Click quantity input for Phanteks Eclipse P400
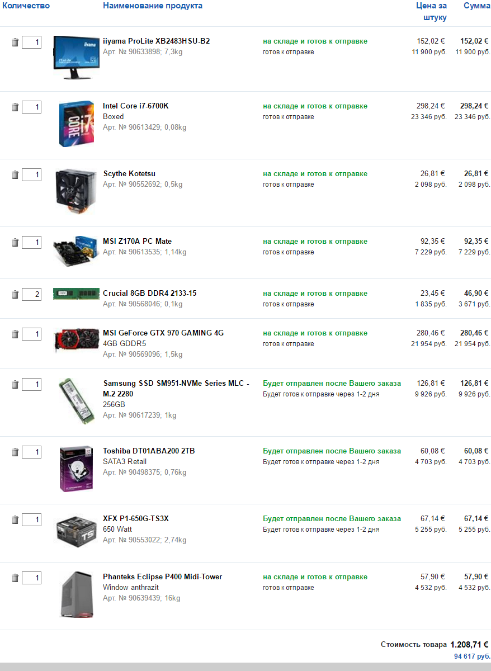The width and height of the screenshot is (491, 671). [31, 578]
